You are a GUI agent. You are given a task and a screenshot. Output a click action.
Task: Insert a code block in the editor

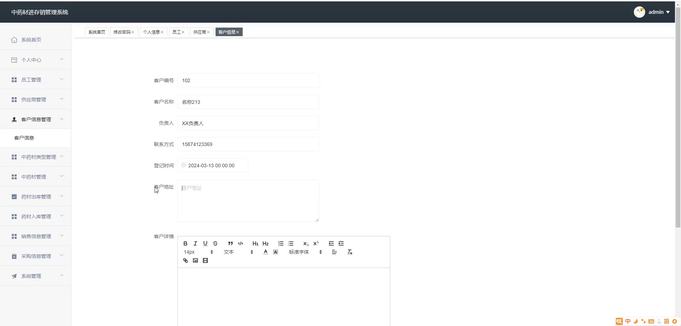pyautogui.click(x=240, y=243)
